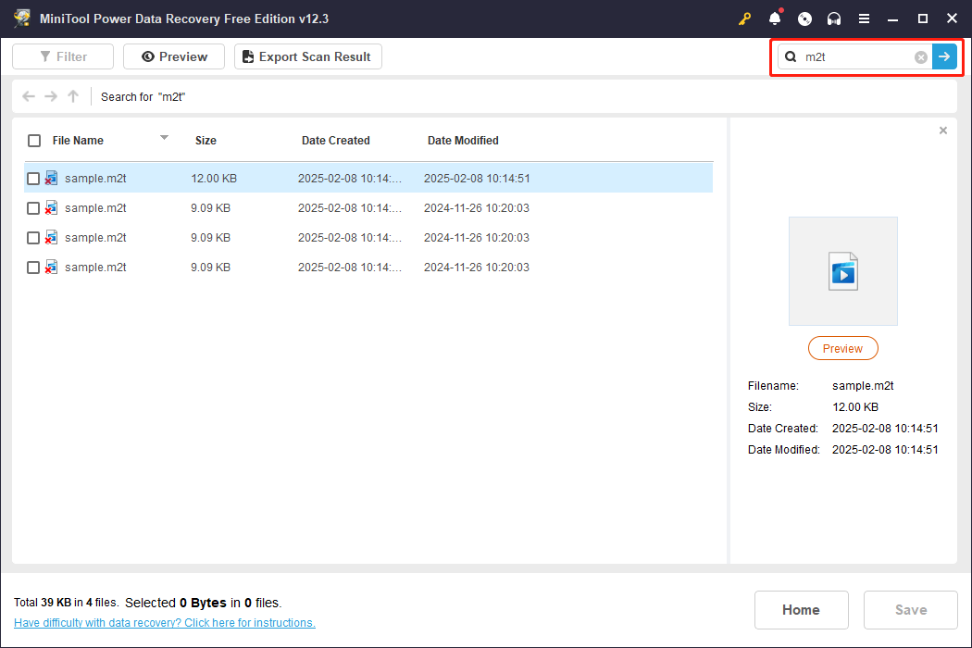Screen dimensions: 972x648
Task: Go back using the left arrow
Action: coord(29,96)
